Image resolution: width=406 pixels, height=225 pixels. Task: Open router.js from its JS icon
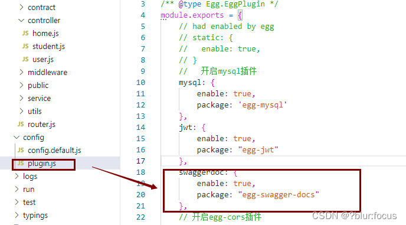tap(21, 125)
